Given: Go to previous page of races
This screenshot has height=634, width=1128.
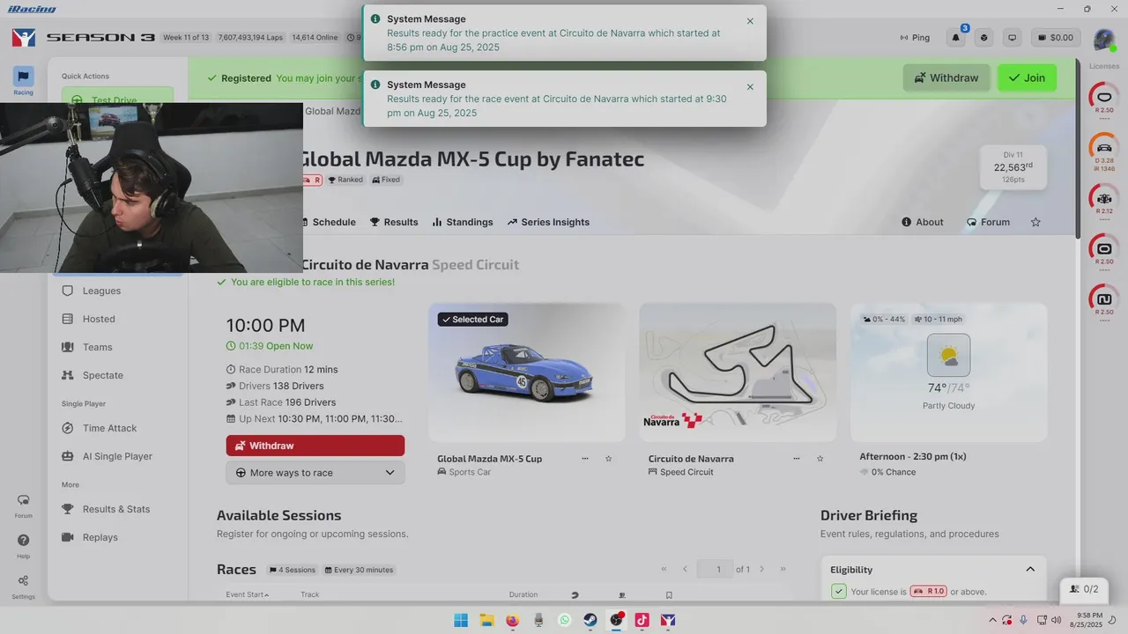Looking at the screenshot, I should 685,569.
